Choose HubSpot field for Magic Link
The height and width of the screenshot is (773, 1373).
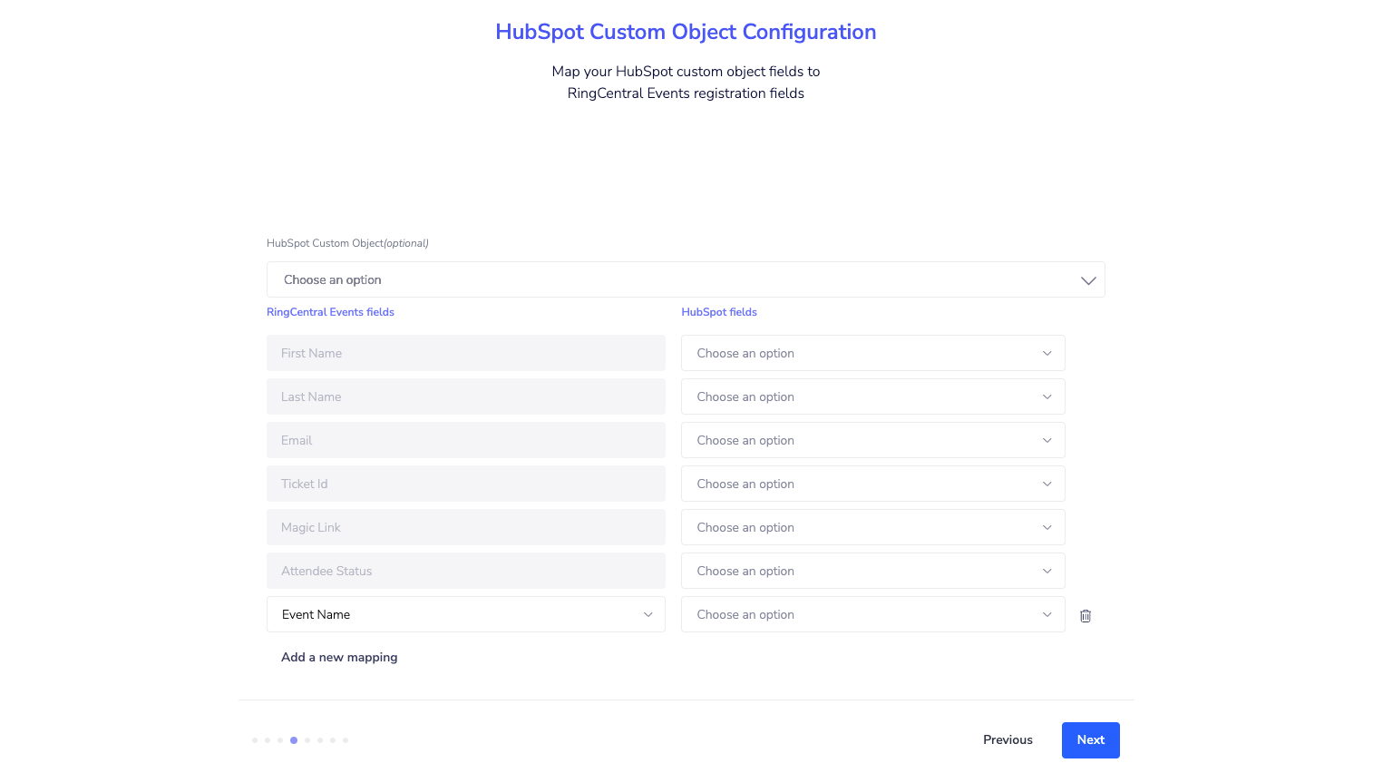click(872, 527)
